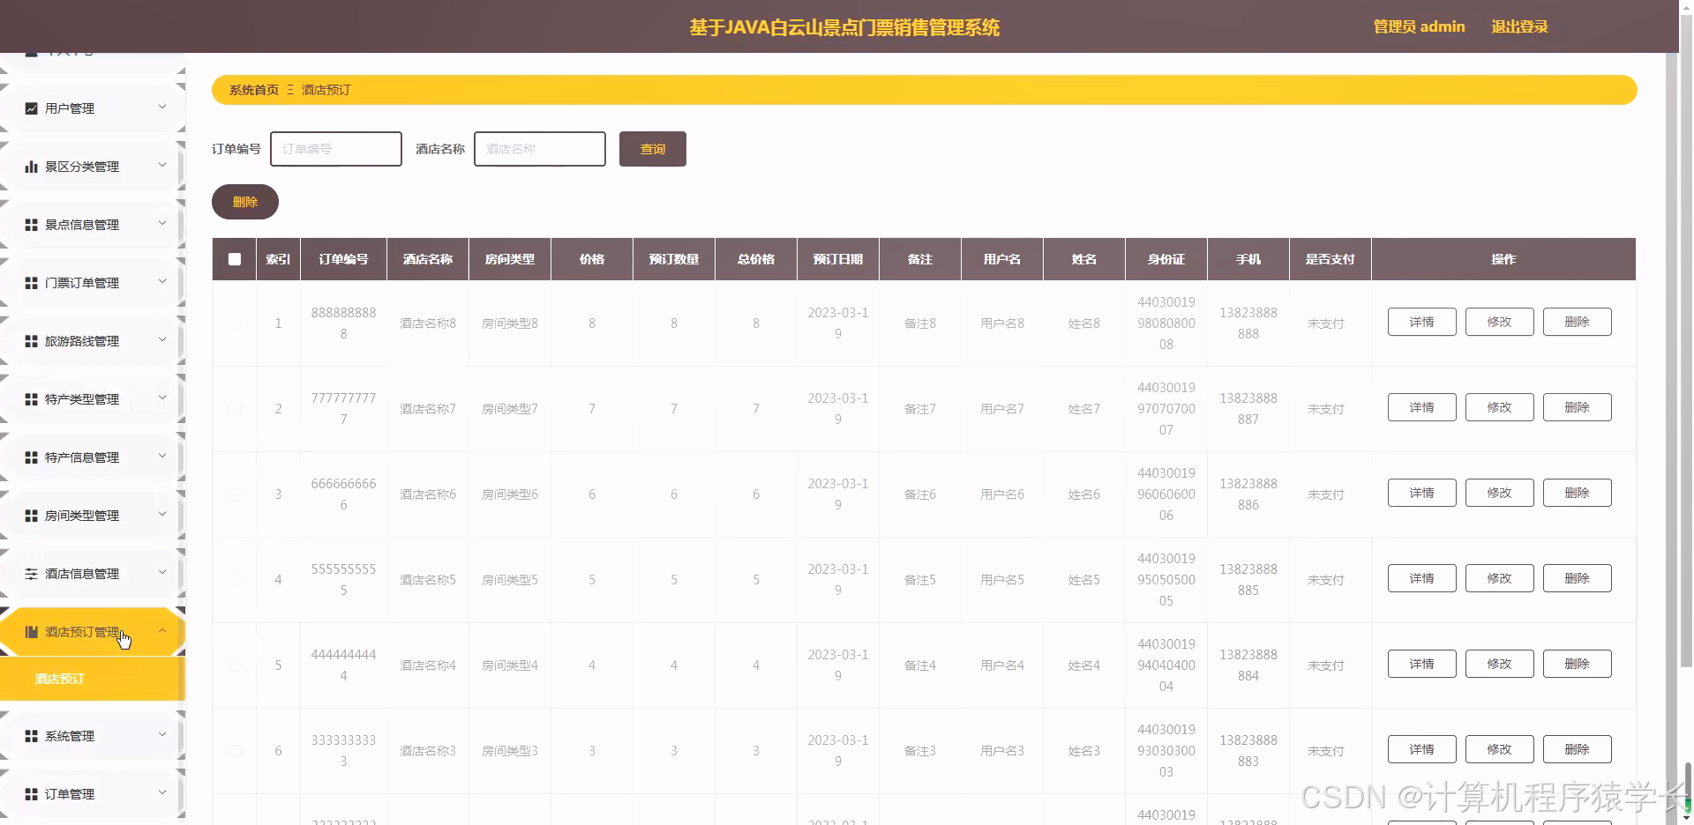This screenshot has height=825, width=1694.
Task: Click 修改 for order 4444444444
Action: [1499, 664]
